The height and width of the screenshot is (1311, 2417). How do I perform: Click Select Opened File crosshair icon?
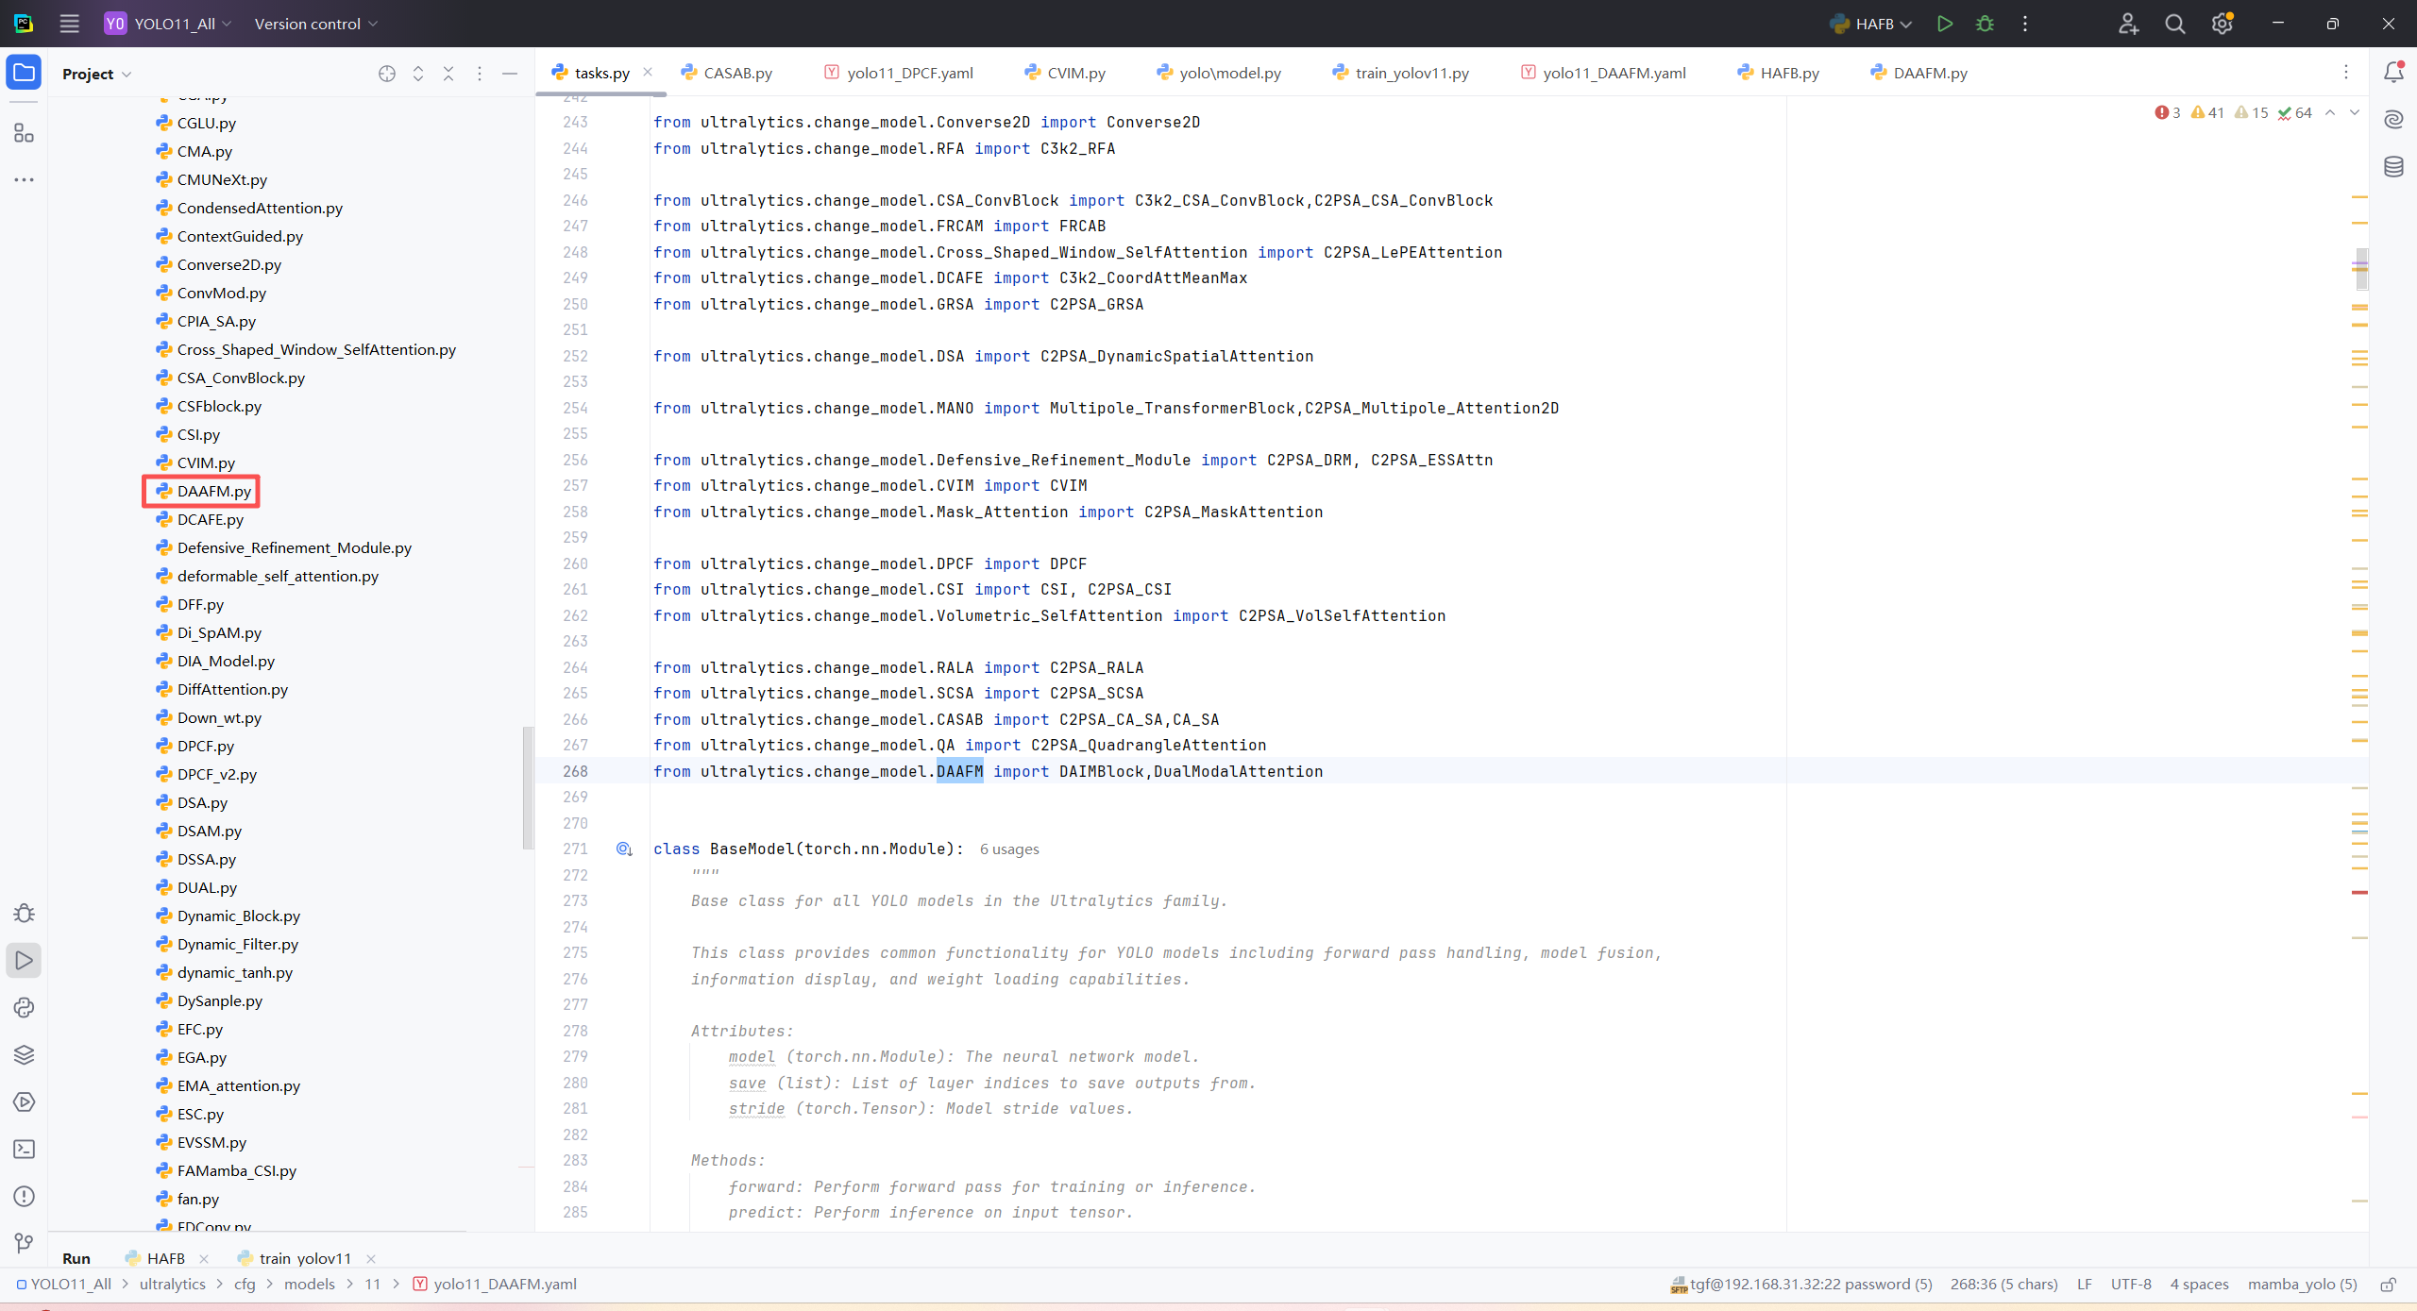(386, 74)
